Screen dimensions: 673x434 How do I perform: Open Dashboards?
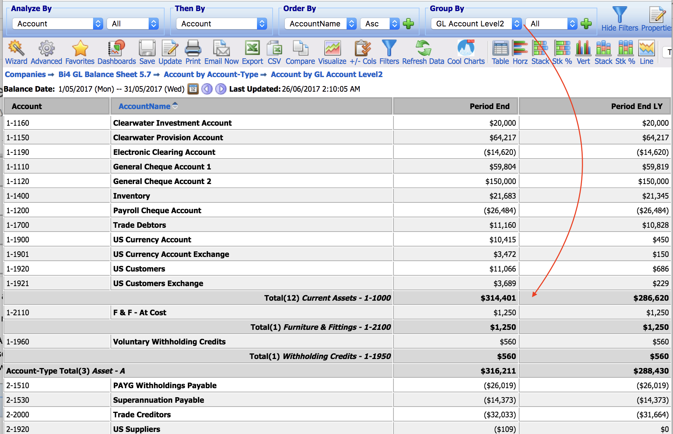pos(116,52)
